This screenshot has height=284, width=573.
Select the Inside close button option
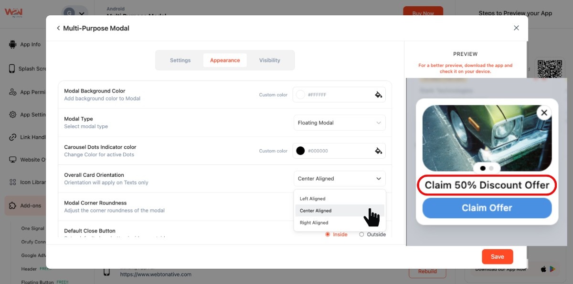pos(328,234)
